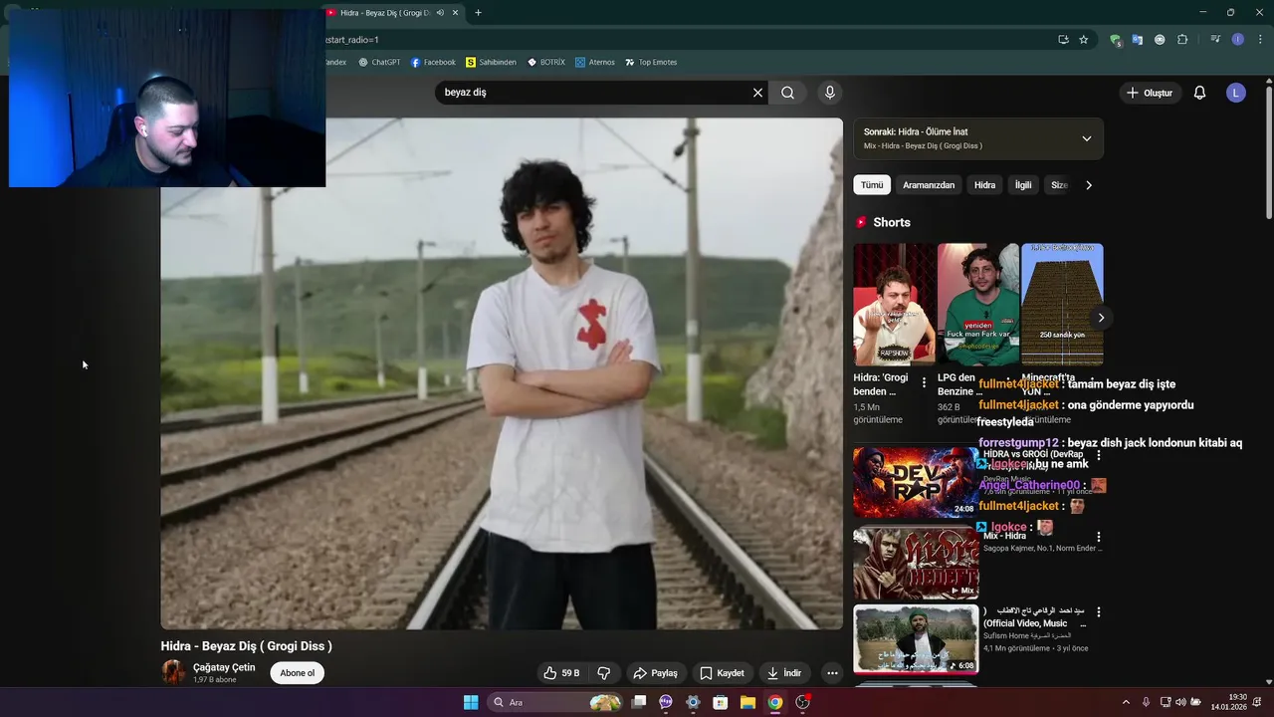The image size is (1274, 717).
Task: Click the browser address bar URL
Action: click(x=687, y=40)
